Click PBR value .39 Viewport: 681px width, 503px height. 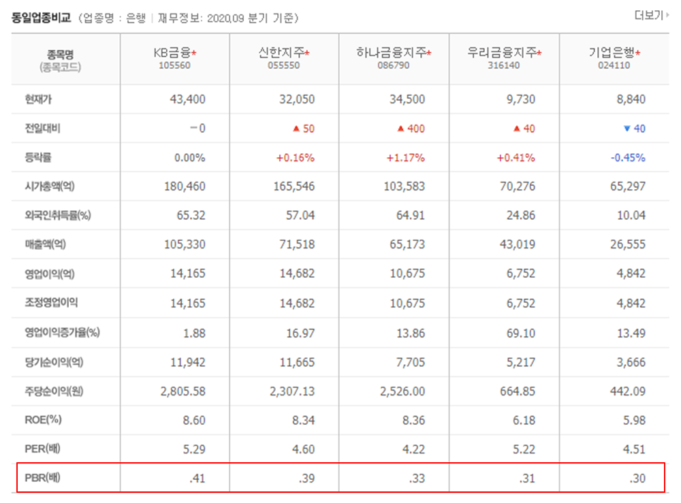point(306,478)
